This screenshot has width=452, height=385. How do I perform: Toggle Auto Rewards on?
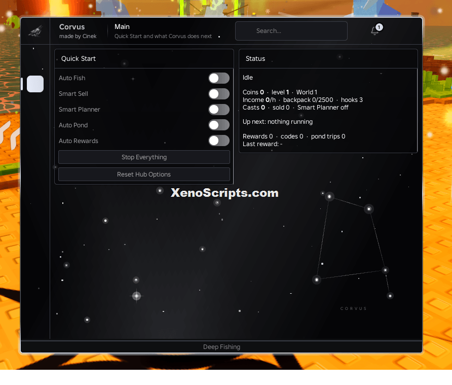219,141
